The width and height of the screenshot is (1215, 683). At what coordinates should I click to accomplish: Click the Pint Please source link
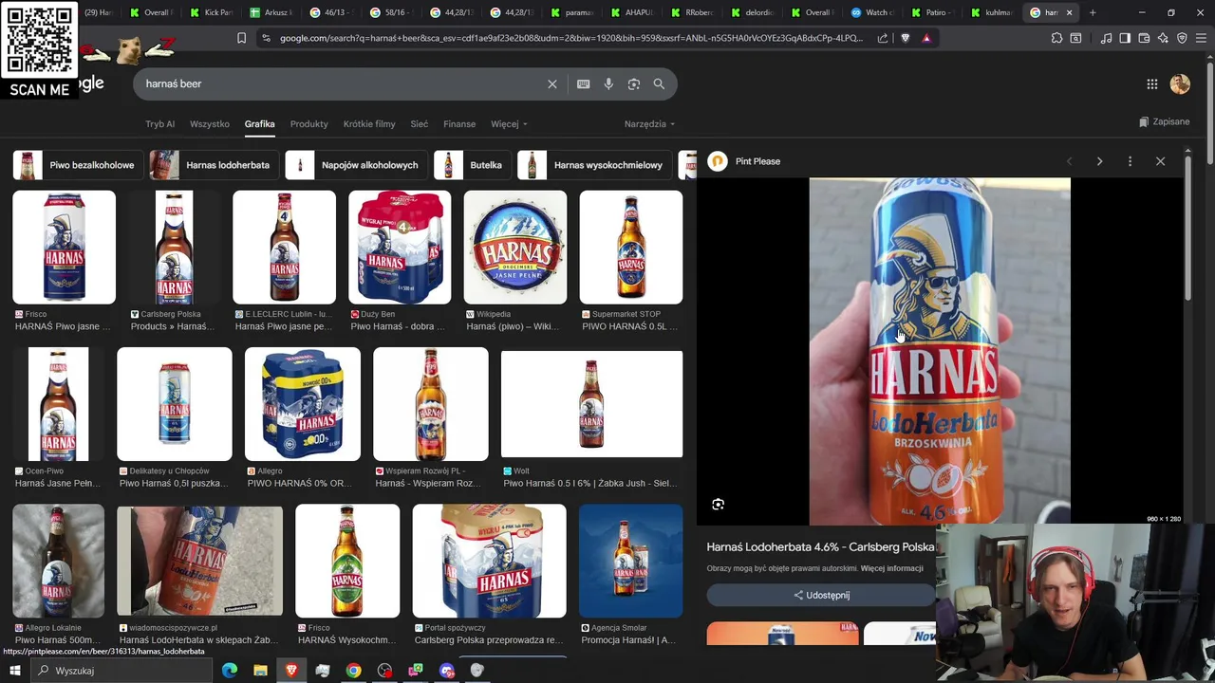757,161
